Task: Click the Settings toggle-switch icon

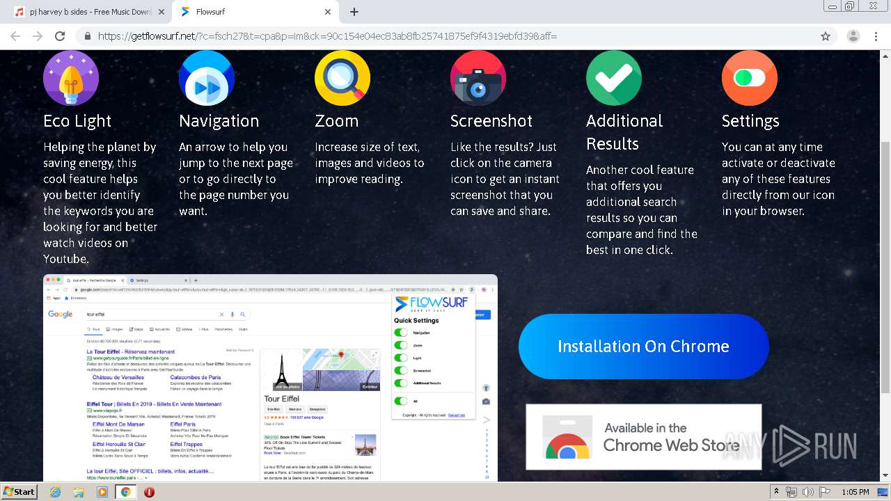Action: coord(750,78)
